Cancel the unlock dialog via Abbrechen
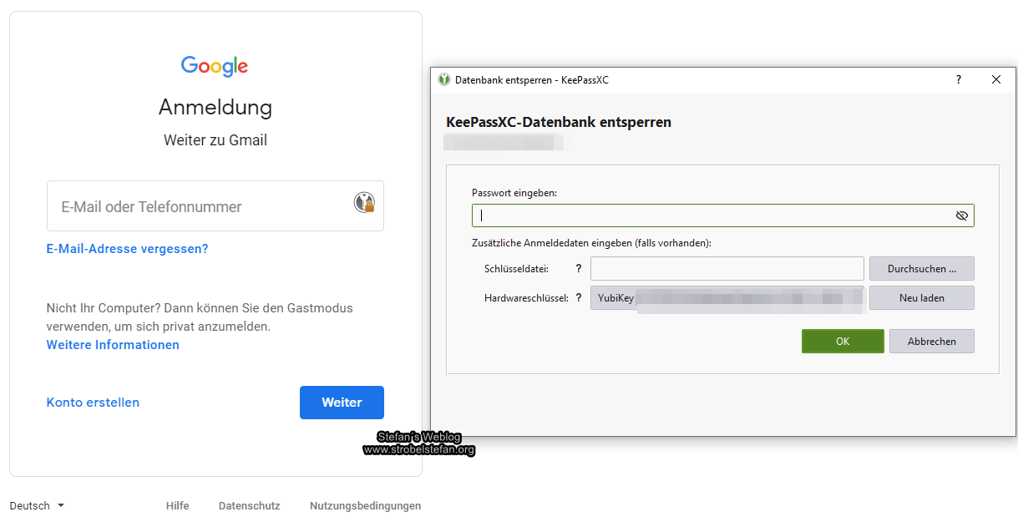 pos(931,341)
